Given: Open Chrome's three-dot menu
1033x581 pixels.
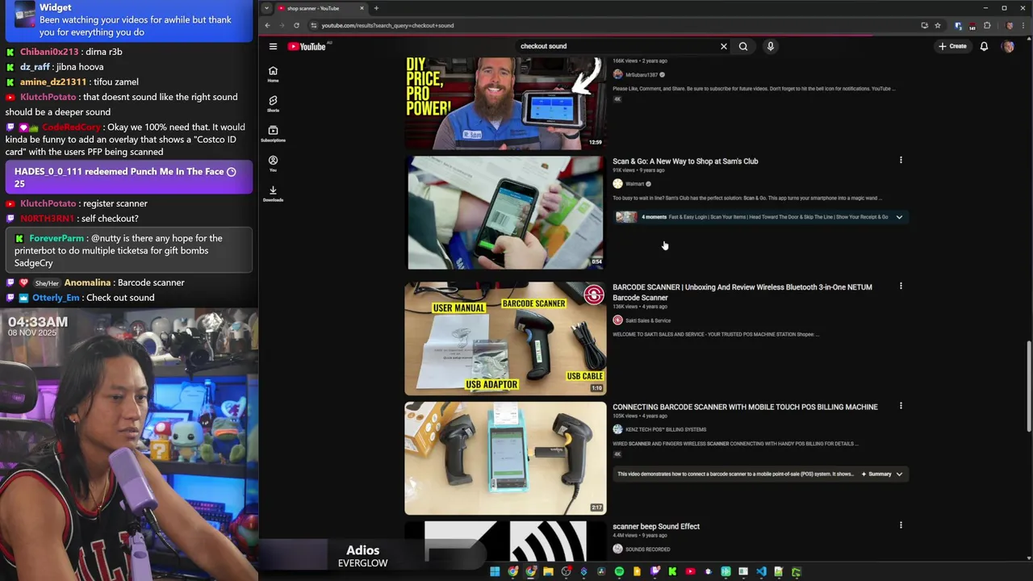Looking at the screenshot, I should click(1024, 25).
